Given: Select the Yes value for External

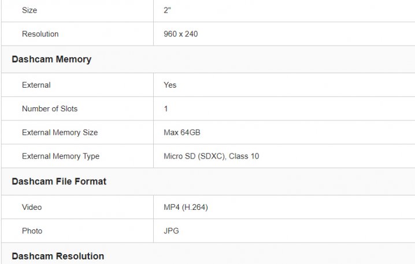Looking at the screenshot, I should [170, 85].
